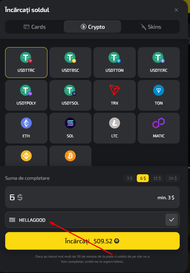Select the Bitcoin icon tile

[70, 156]
